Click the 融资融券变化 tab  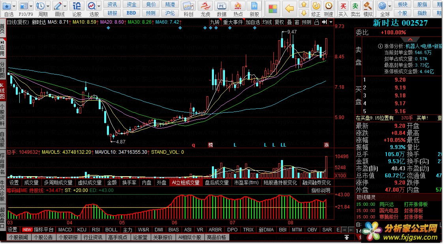(x=317, y=183)
